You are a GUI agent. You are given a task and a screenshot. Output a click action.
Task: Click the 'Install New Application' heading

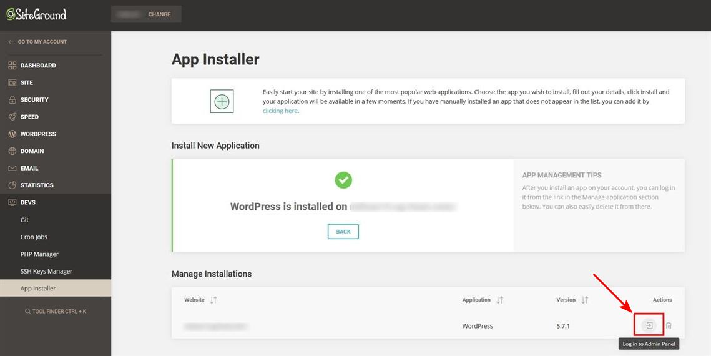coord(215,146)
